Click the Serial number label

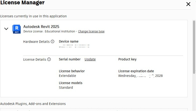point(70,59)
